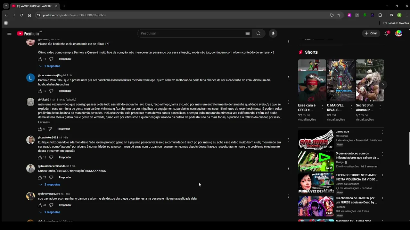This screenshot has width=410, height=230.
Task: Open notifications bell
Action: [x=386, y=33]
